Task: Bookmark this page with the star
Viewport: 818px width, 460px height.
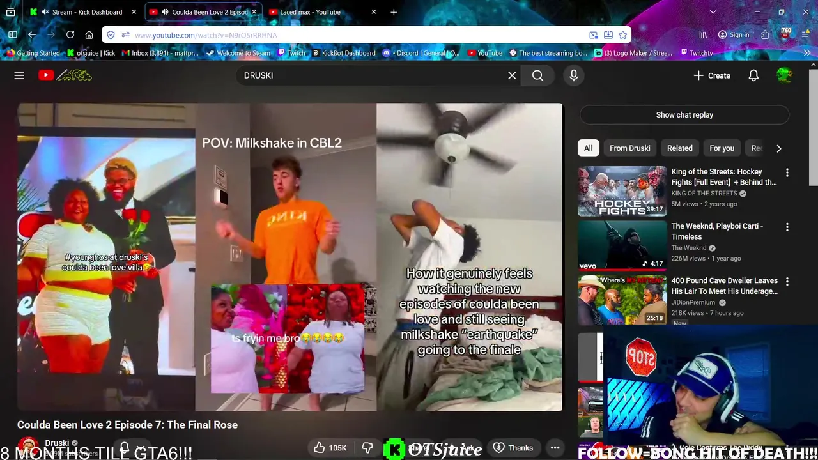Action: [622, 35]
